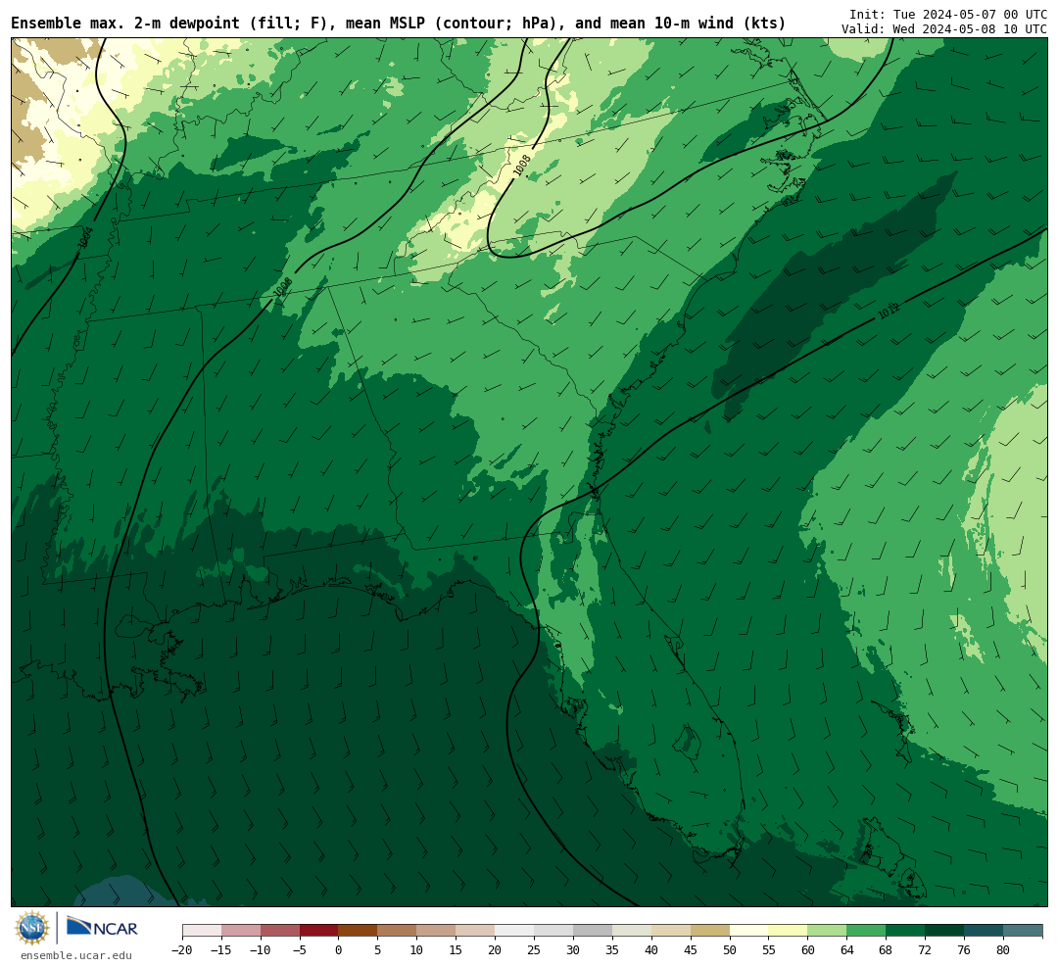Click the colorbar tick label 25
The image size is (1058, 968).
(535, 949)
